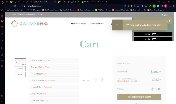Click the Login link
Viewport: 176px width, 104px height.
164,15
